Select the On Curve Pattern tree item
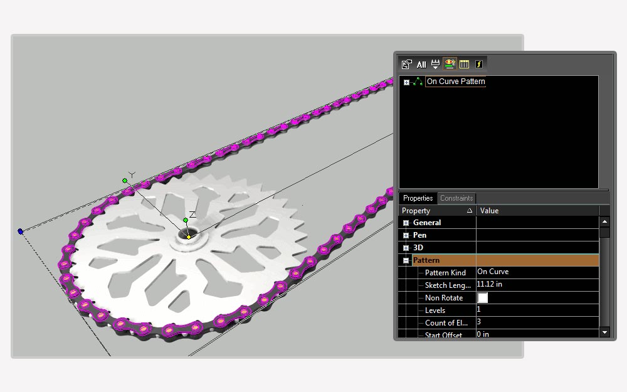The width and height of the screenshot is (627, 392). coord(455,81)
